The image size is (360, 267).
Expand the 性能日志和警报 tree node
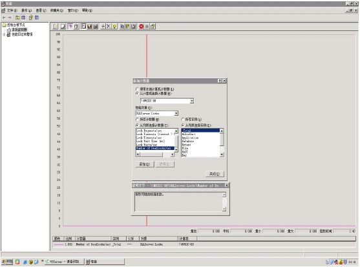4,34
